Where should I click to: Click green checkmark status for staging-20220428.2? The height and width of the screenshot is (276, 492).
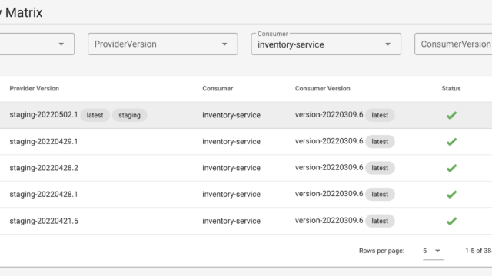tap(451, 169)
